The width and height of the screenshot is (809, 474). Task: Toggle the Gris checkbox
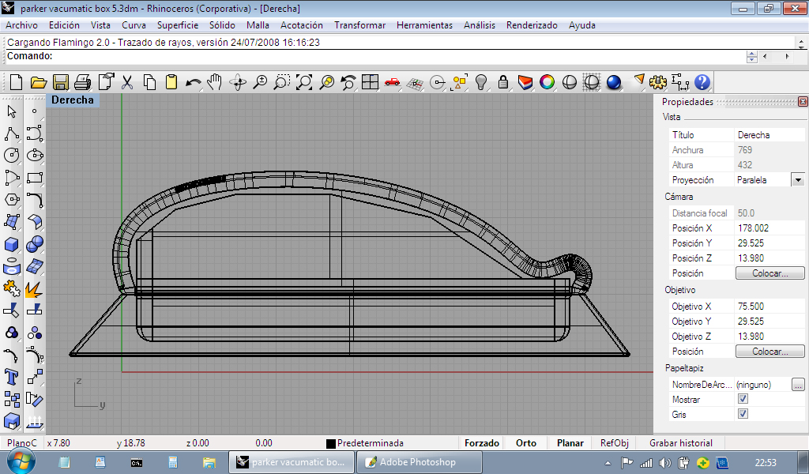point(743,414)
